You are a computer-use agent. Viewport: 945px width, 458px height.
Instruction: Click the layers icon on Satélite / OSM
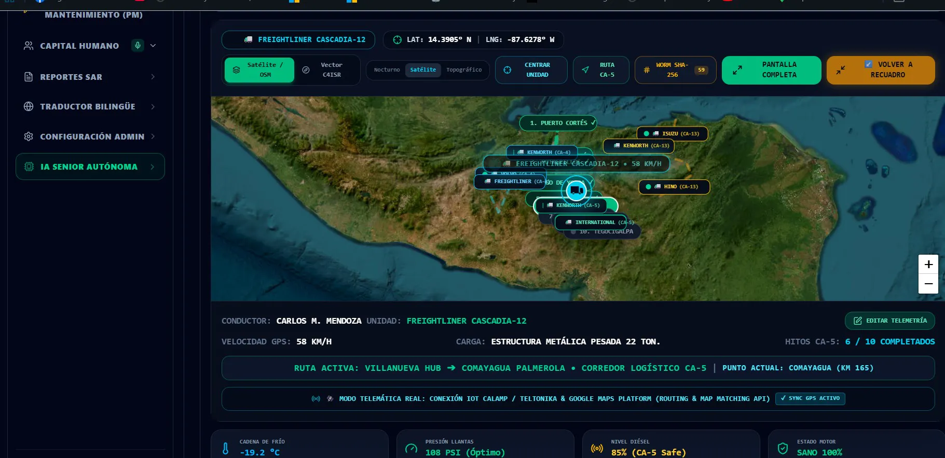(x=236, y=70)
